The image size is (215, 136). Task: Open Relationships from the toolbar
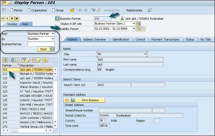[134, 10]
